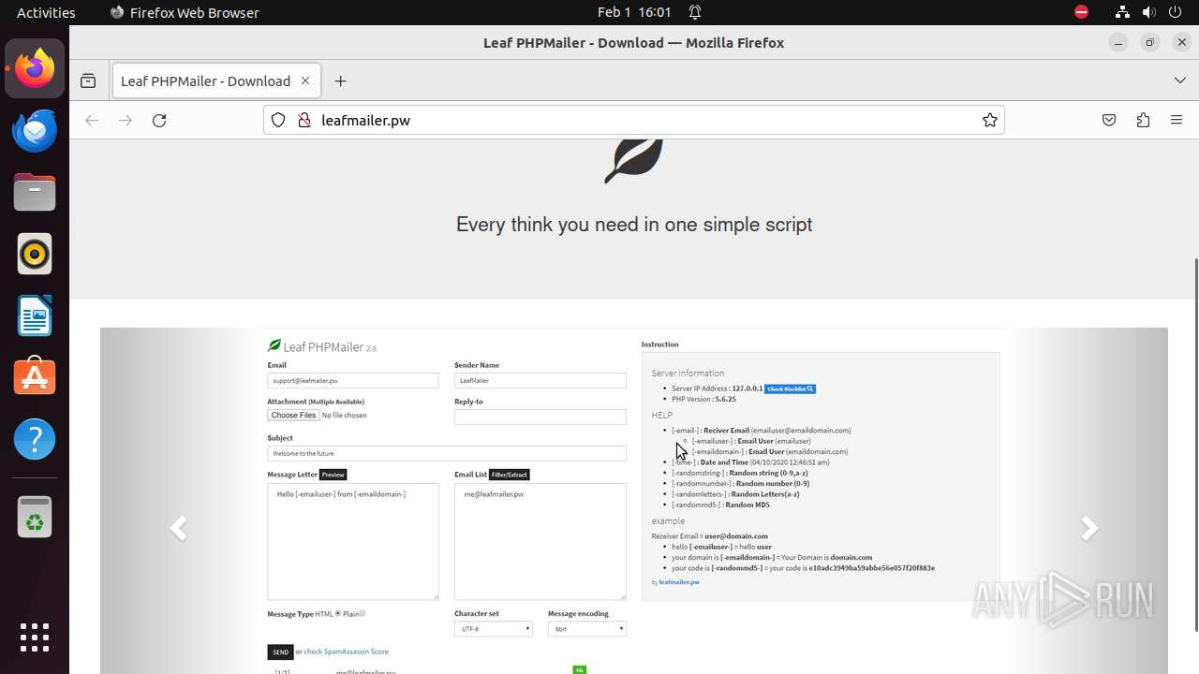Open the Files manager in dock
The image size is (1199, 674).
(x=35, y=192)
